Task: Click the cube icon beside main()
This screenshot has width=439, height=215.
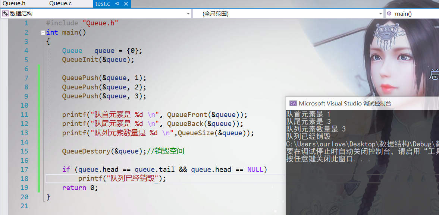Action: [389, 13]
